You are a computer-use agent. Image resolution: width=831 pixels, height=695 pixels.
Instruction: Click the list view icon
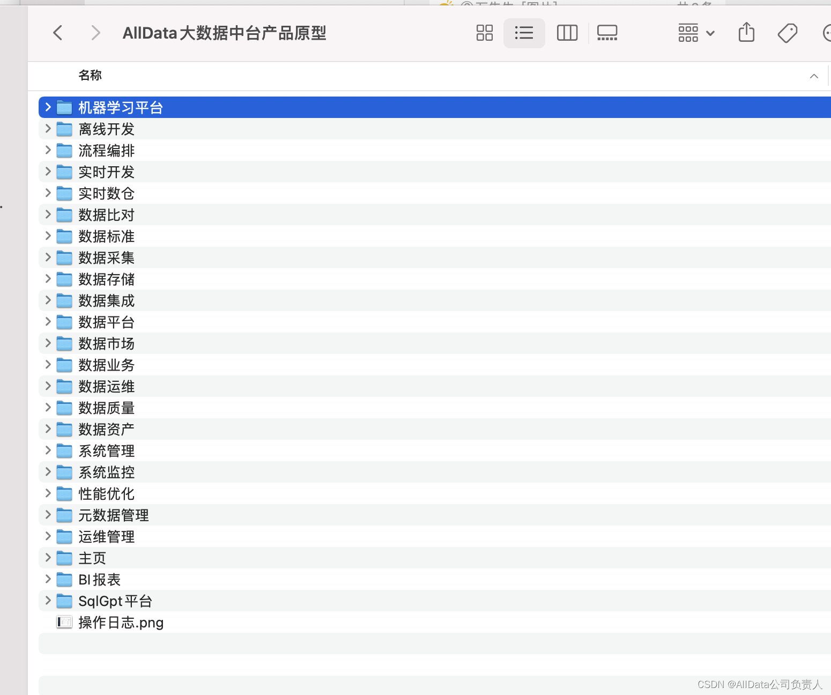click(524, 33)
